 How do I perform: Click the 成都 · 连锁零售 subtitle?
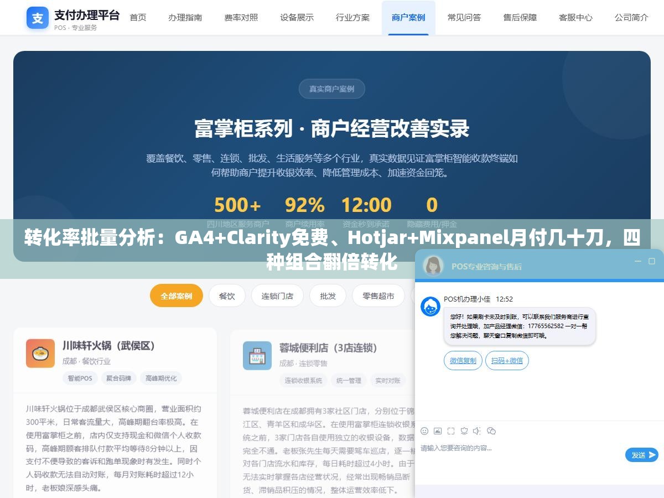[x=303, y=364]
